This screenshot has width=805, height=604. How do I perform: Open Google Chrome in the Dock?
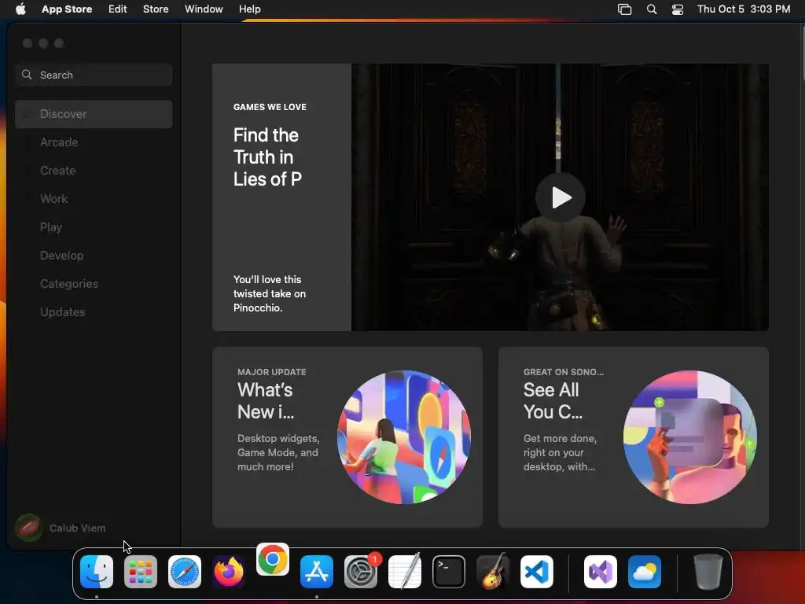tap(273, 559)
